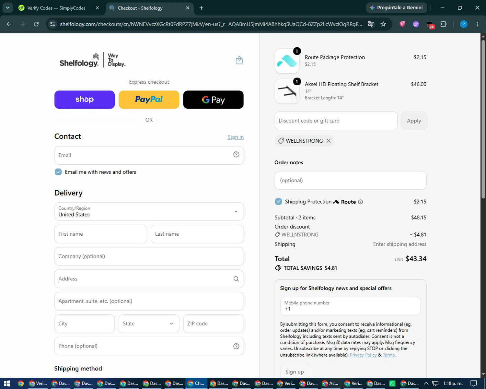Open the Terms link
The image size is (486, 389).
click(x=389, y=355)
